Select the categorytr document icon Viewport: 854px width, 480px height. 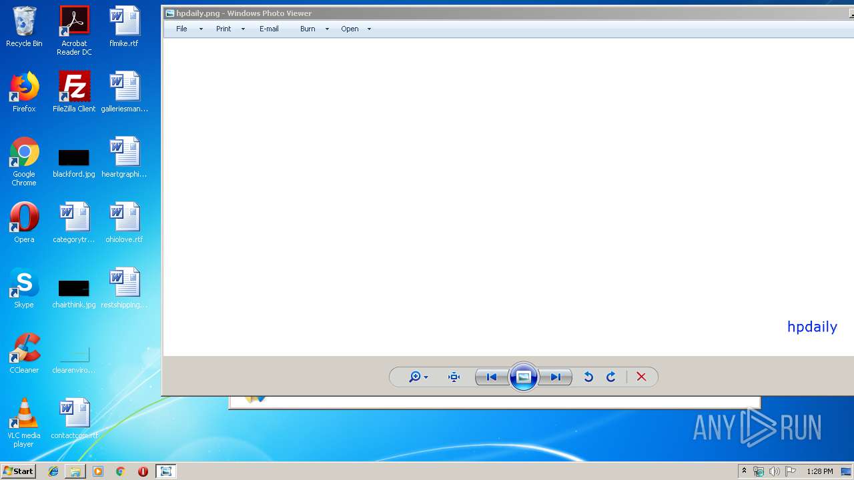(74, 223)
